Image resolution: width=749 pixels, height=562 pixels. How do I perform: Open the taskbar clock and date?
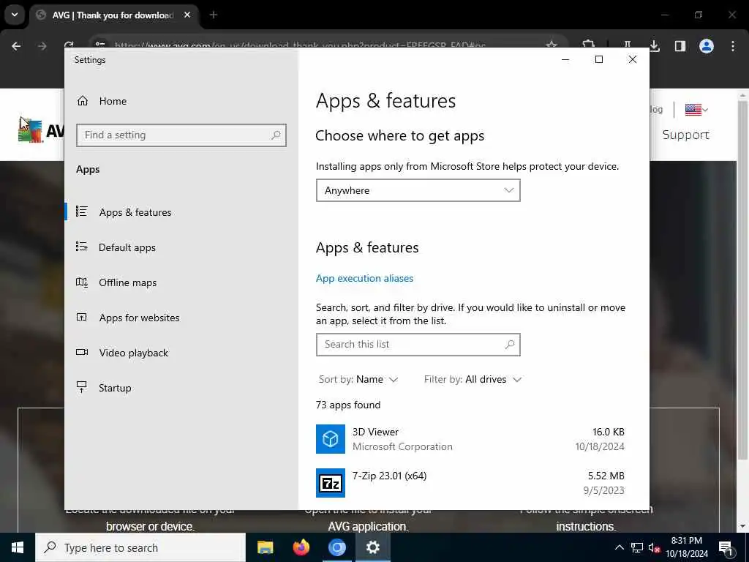[687, 547]
